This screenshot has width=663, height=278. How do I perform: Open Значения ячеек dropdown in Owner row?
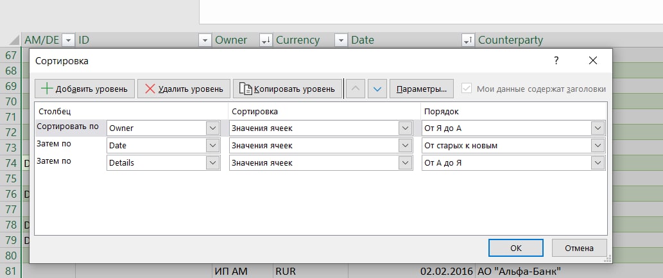[406, 128]
